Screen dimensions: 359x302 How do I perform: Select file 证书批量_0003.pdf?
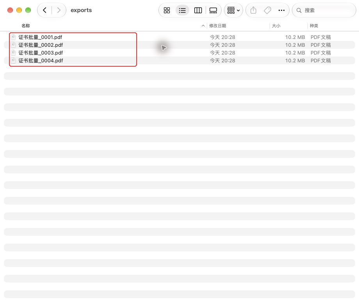pyautogui.click(x=179, y=53)
